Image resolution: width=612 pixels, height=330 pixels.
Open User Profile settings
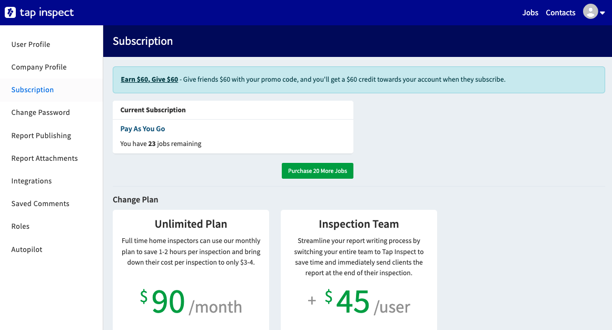[31, 44]
